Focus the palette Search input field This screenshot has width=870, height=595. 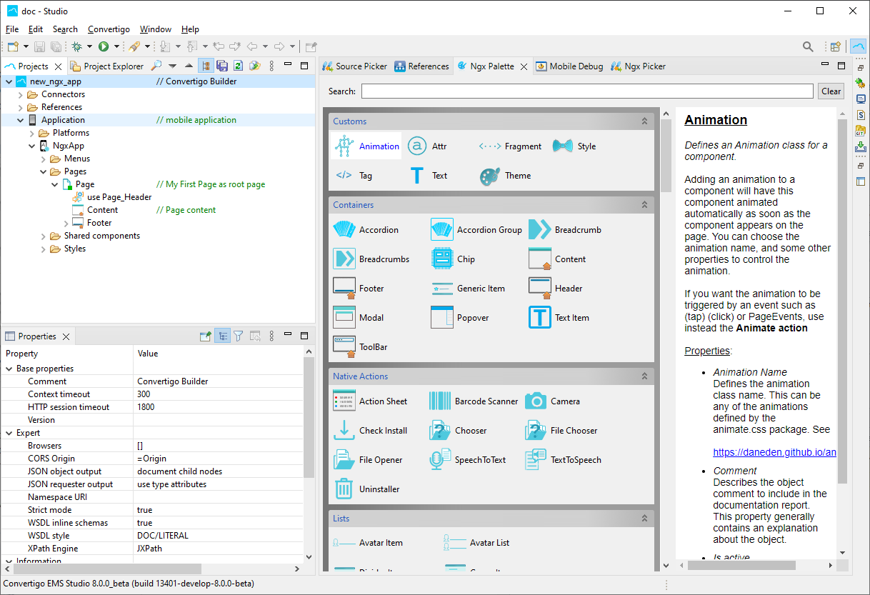(586, 91)
